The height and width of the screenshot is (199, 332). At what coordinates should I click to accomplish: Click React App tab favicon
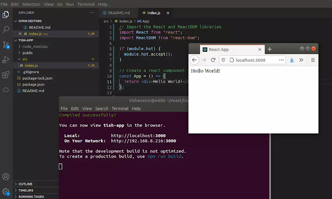205,49
